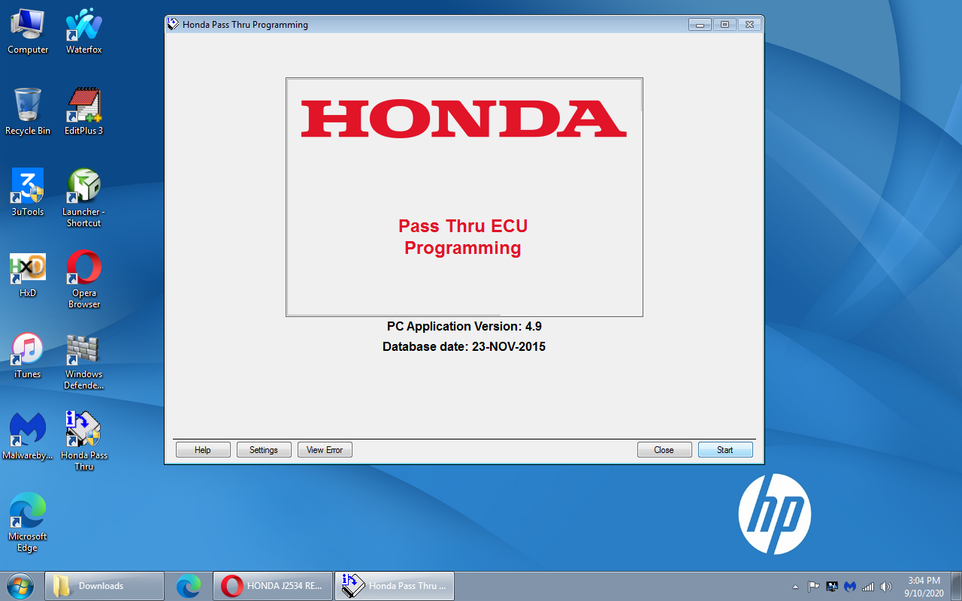The width and height of the screenshot is (962, 601).
Task: Click the tray network monitor icon beside flag
Action: (832, 587)
